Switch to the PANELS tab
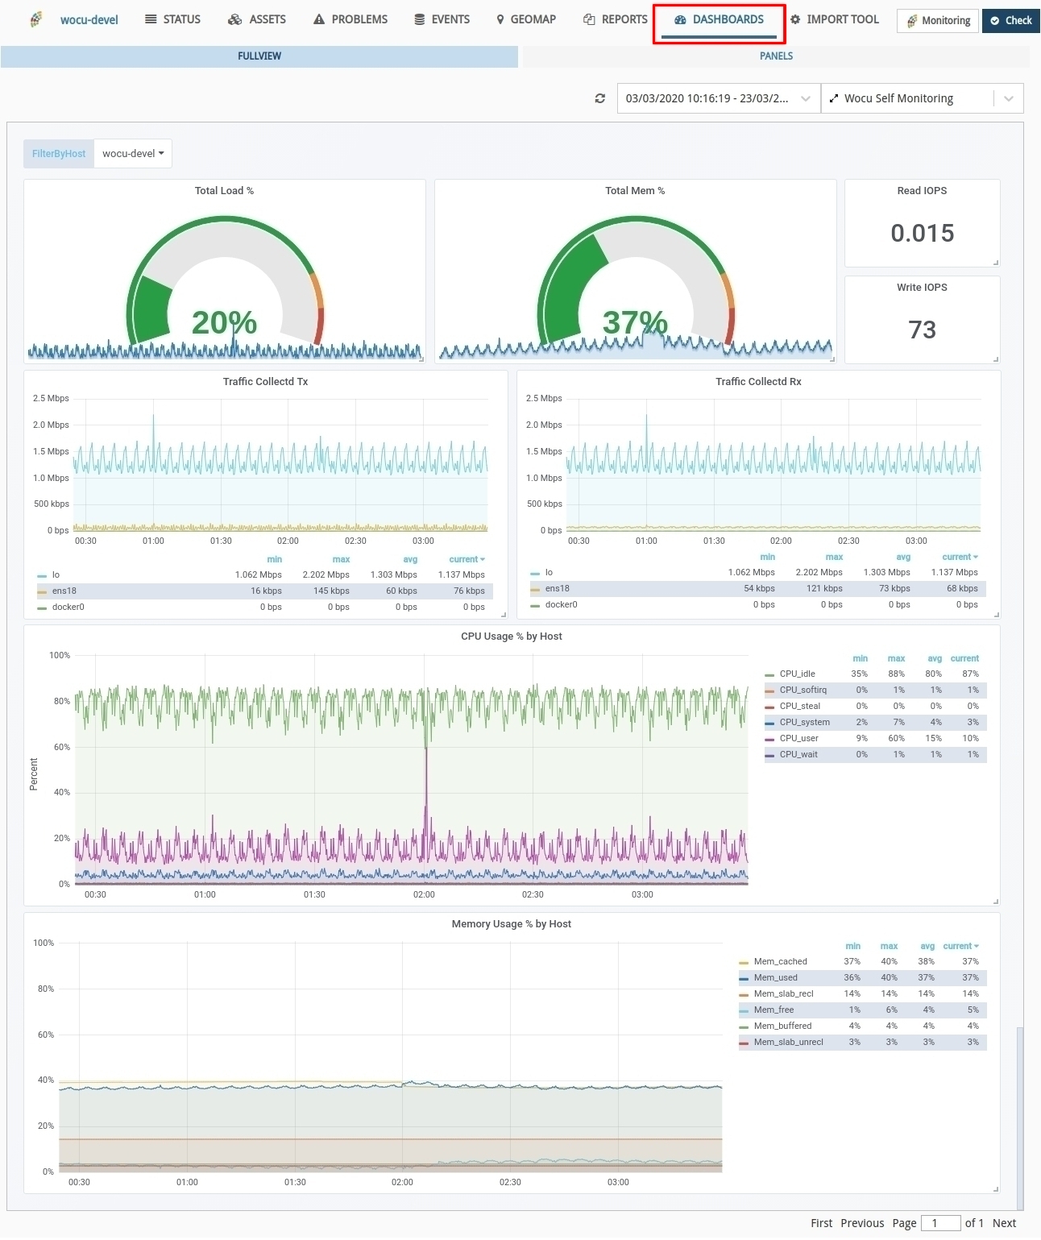Viewport: 1041px width, 1240px height. pyautogui.click(x=777, y=56)
